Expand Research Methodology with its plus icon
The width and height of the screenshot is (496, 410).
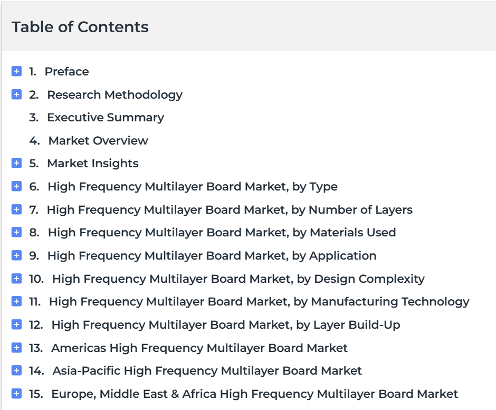tap(16, 94)
